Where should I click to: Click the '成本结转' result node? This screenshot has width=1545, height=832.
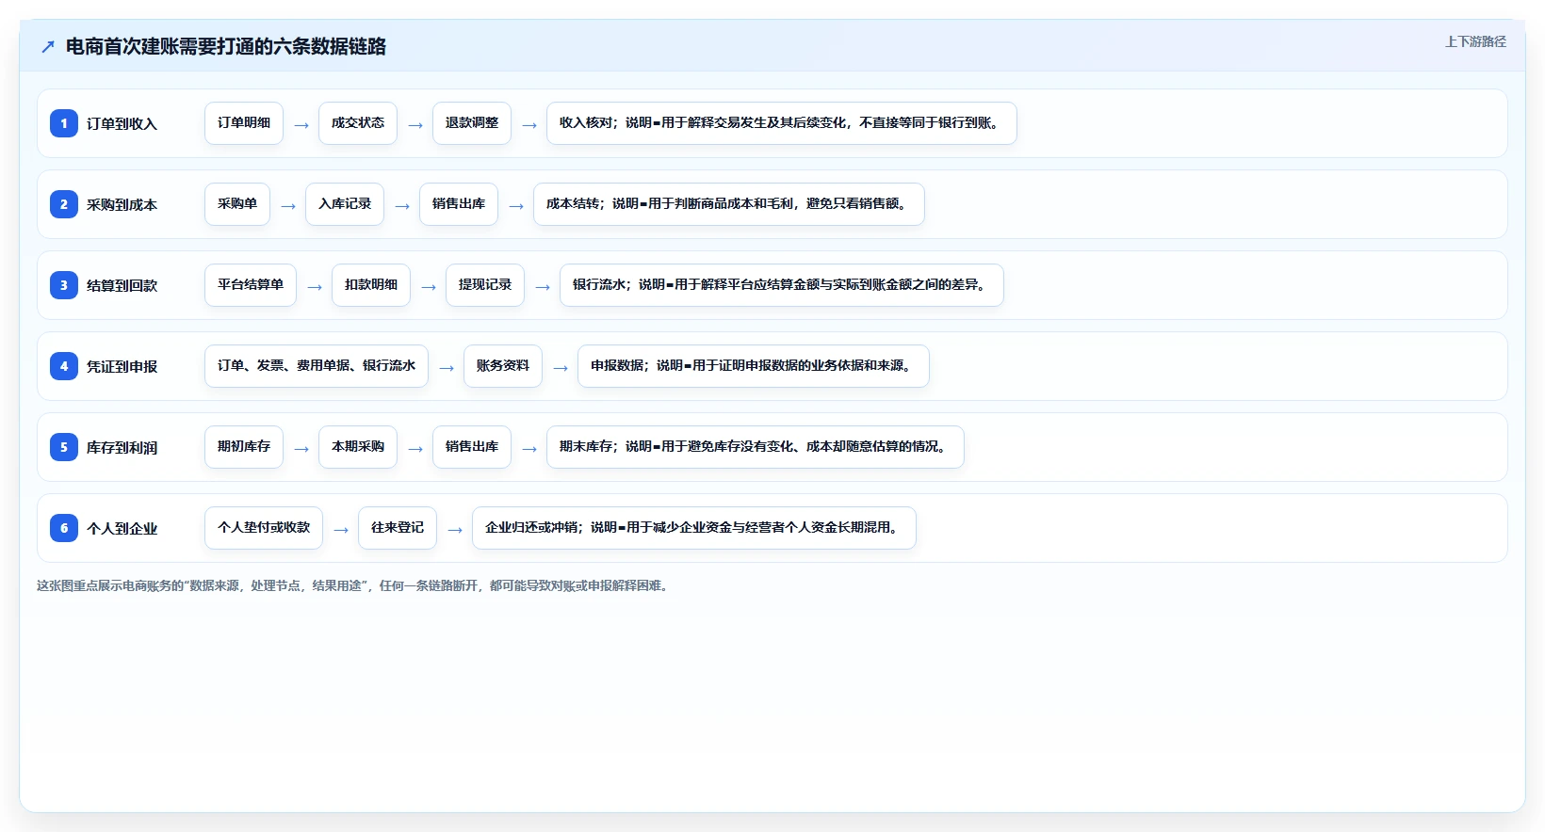(729, 204)
